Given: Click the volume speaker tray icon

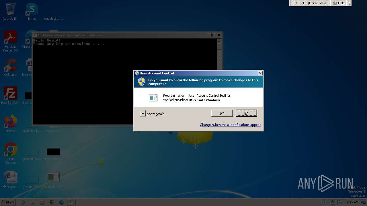Looking at the screenshot, I should [x=326, y=202].
